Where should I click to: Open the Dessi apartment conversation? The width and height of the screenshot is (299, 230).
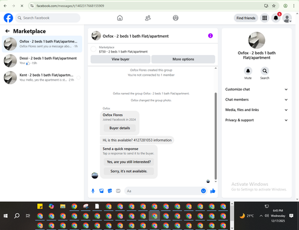42,60
